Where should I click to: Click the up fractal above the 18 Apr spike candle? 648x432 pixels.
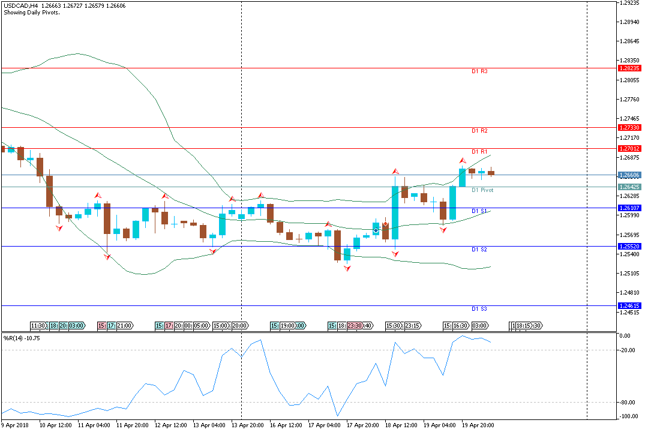pyautogui.click(x=395, y=172)
